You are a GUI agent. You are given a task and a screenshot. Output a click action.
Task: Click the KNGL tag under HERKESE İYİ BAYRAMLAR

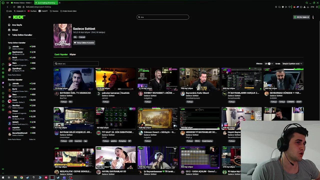[197, 141]
